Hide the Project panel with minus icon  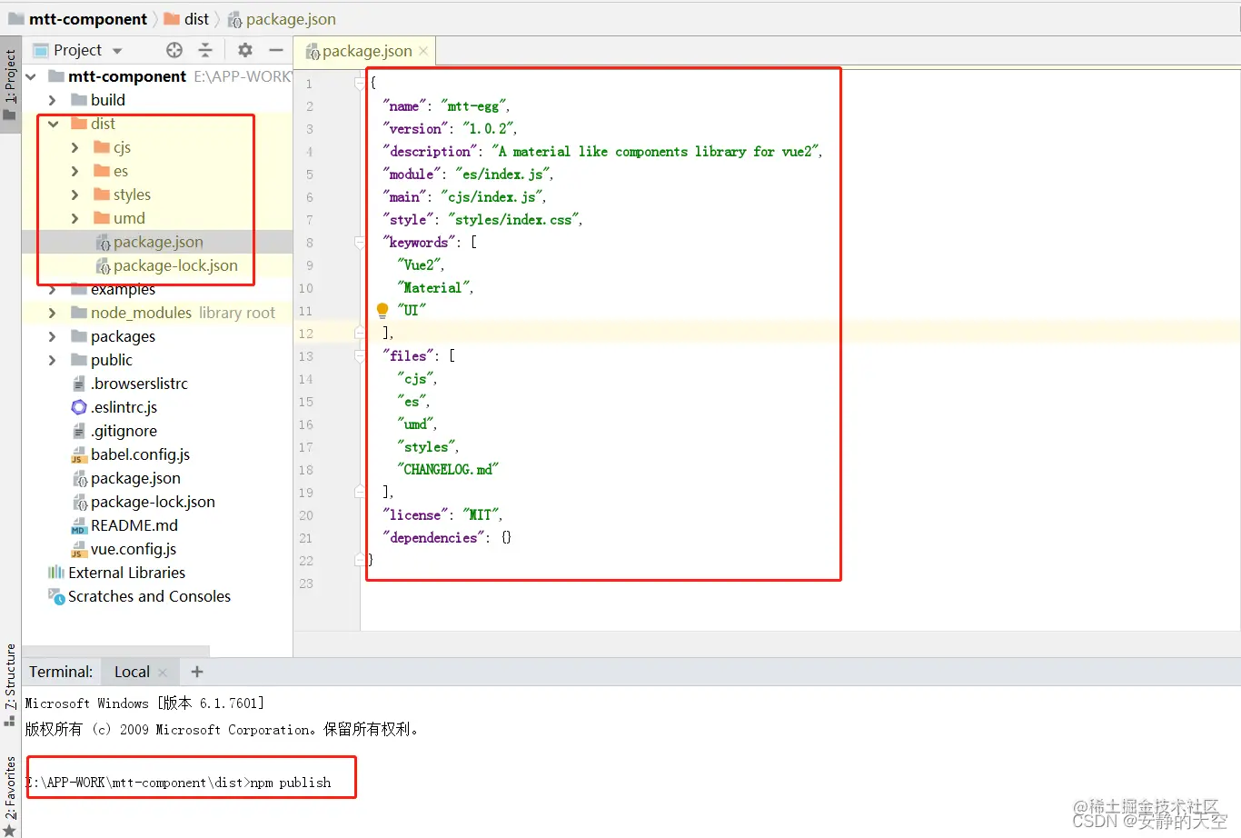[x=276, y=50]
